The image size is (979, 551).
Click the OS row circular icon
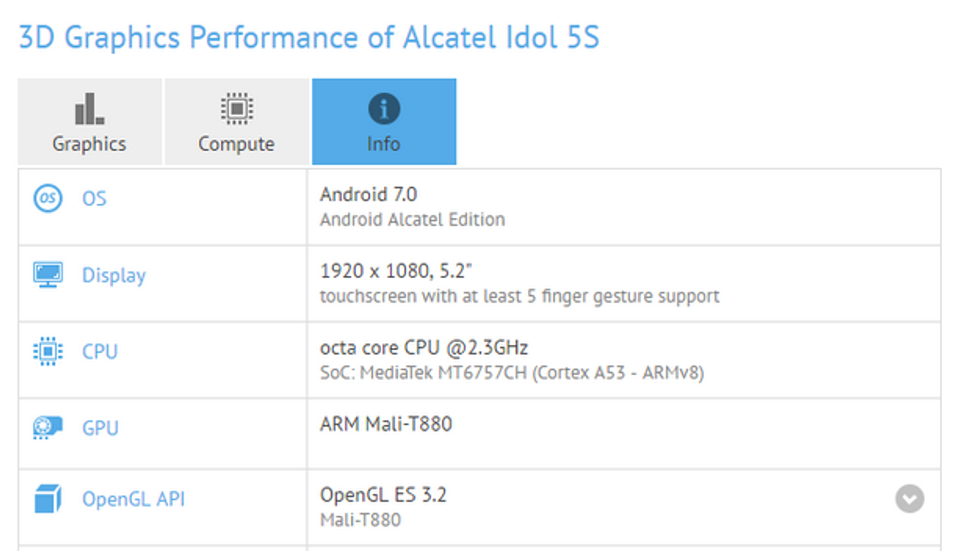(x=48, y=198)
